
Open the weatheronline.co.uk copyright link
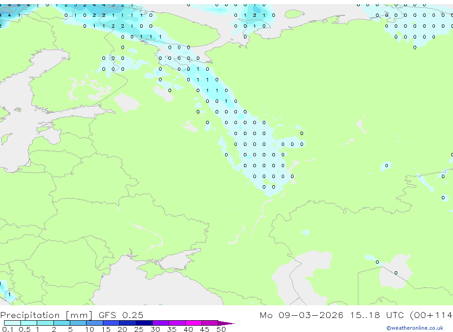414,328
